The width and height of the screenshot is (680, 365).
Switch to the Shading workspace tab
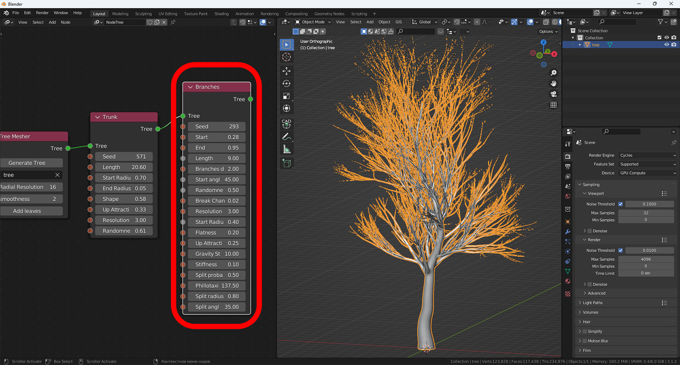pyautogui.click(x=221, y=14)
